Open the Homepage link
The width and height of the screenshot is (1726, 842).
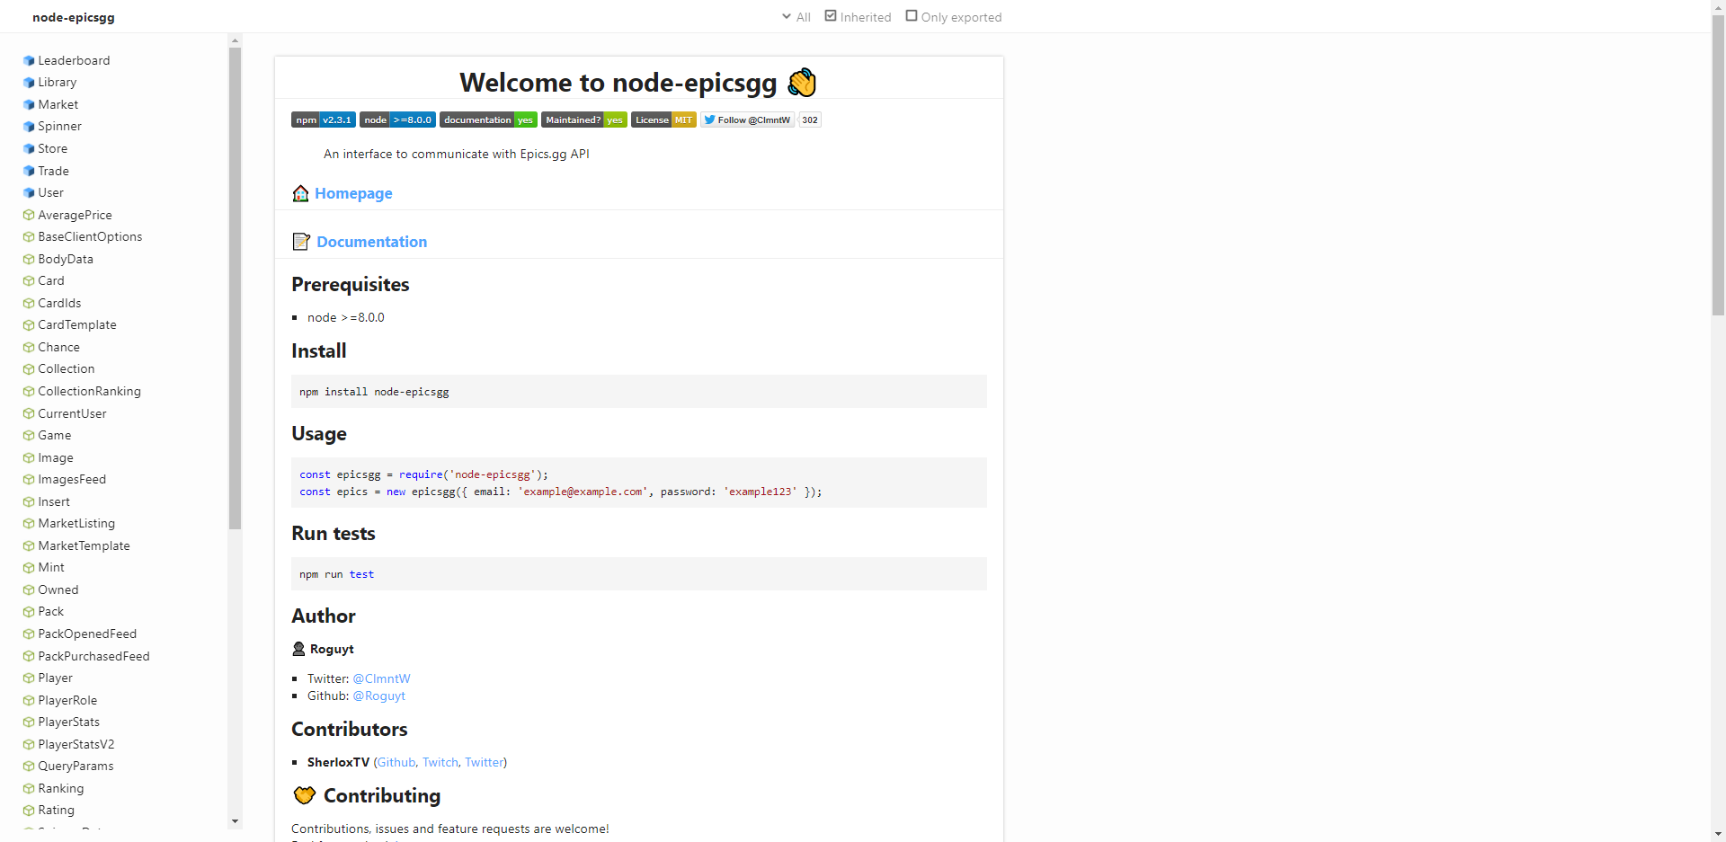[x=353, y=193]
